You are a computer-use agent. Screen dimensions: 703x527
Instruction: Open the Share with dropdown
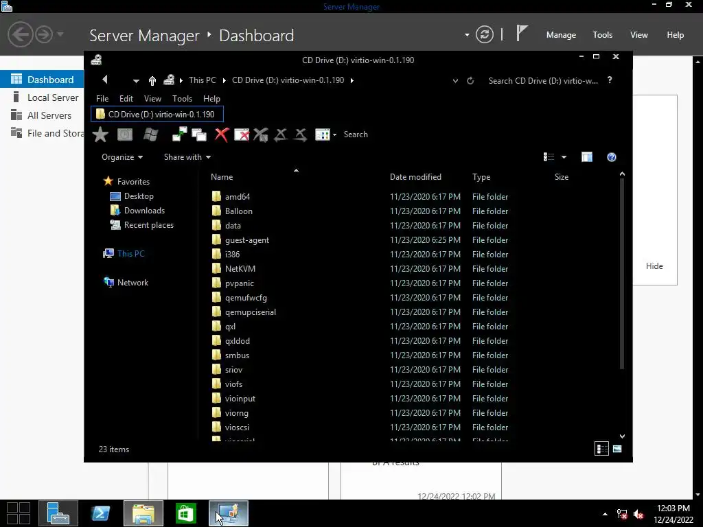click(187, 157)
